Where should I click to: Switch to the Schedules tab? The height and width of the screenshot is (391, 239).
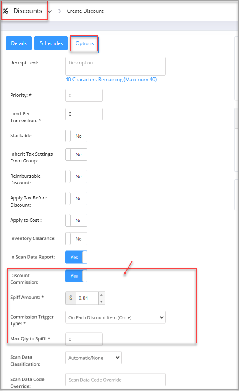pyautogui.click(x=51, y=43)
